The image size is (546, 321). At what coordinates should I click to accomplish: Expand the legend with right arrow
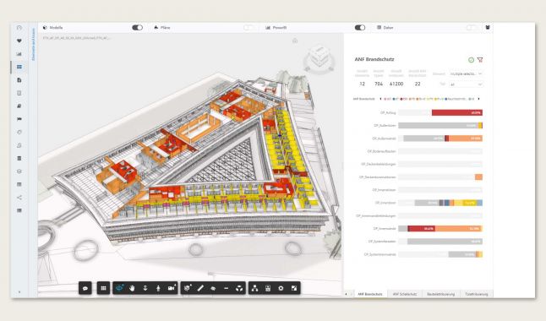coord(478,99)
